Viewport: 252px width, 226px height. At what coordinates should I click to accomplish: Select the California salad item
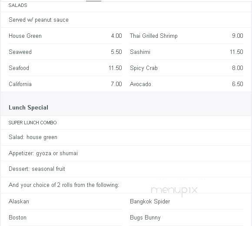[65, 84]
